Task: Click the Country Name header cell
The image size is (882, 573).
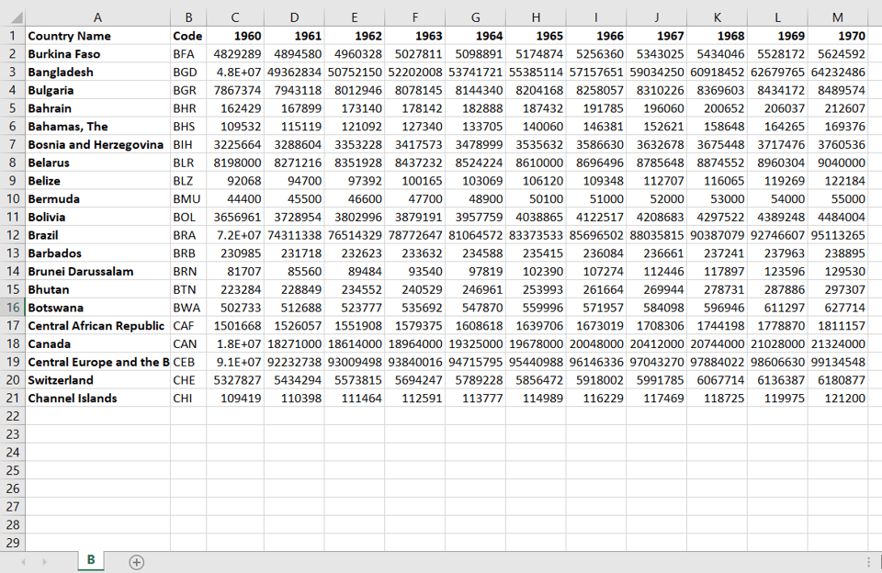Action: click(x=98, y=36)
